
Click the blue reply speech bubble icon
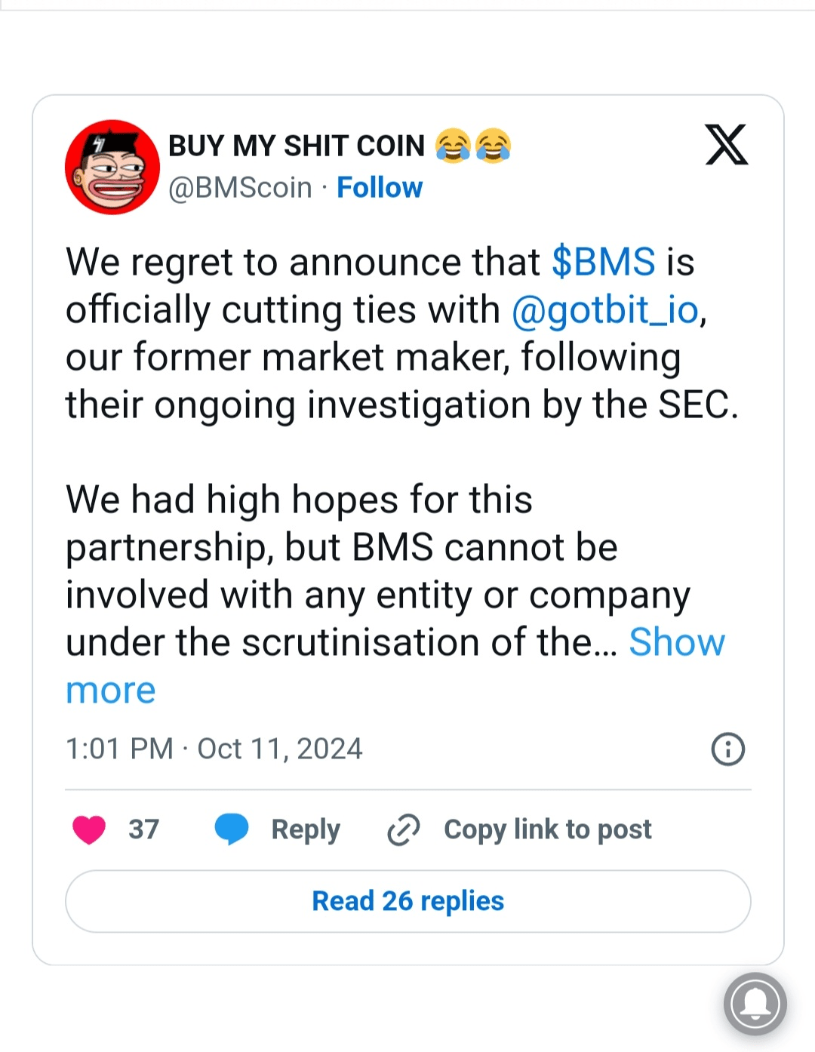[231, 829]
